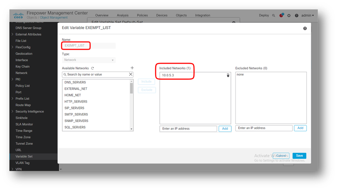Click the search magnifier in network search box
The width and height of the screenshot is (337, 190).
pos(65,75)
